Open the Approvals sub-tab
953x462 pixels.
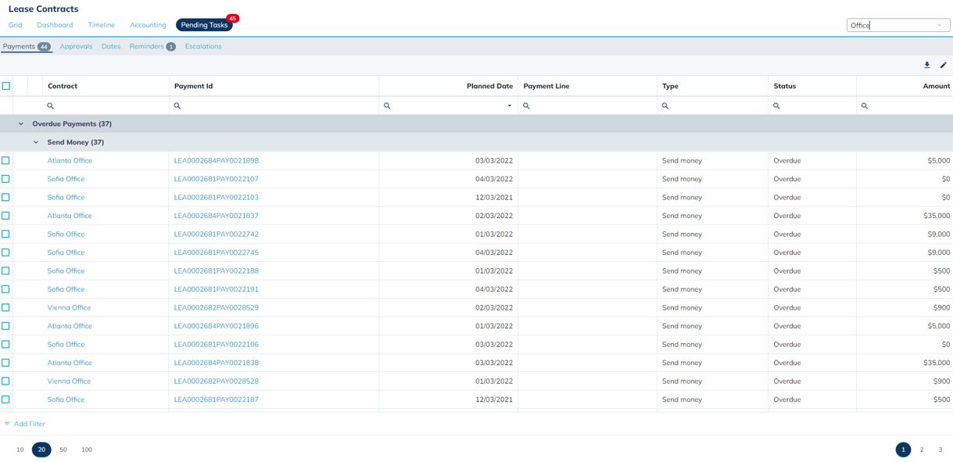coord(76,46)
